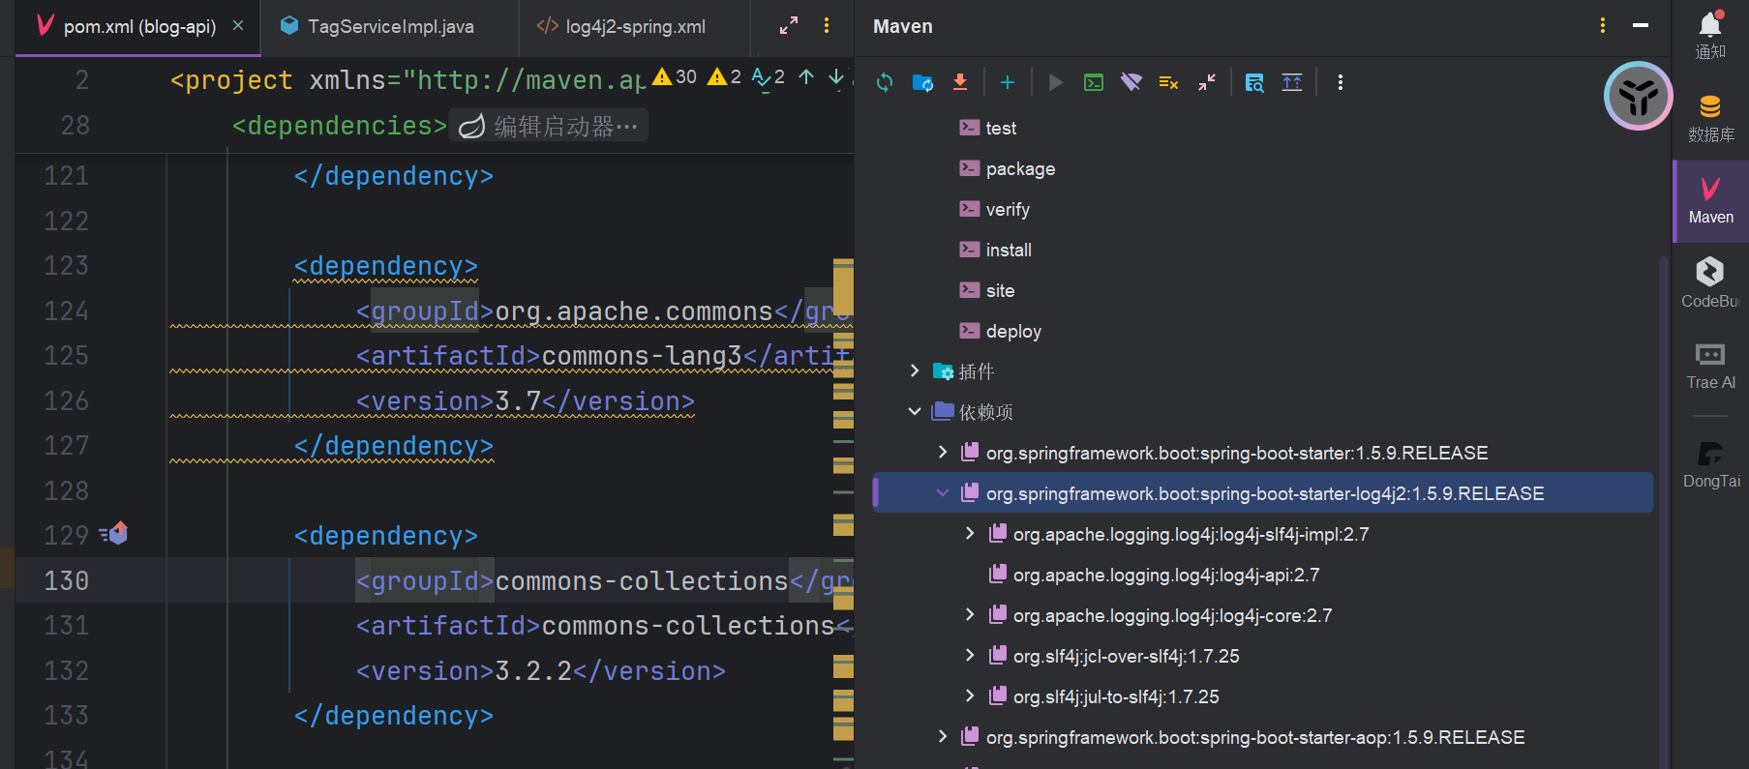The width and height of the screenshot is (1749, 769).
Task: Switch to log4j2-spring.xml tab
Action: click(x=635, y=27)
